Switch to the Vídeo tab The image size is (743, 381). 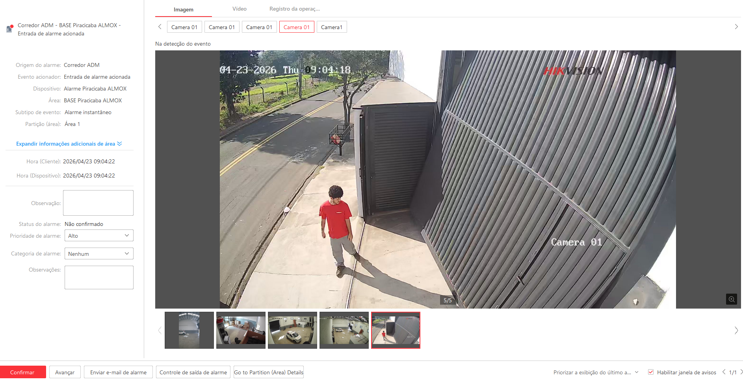click(239, 9)
